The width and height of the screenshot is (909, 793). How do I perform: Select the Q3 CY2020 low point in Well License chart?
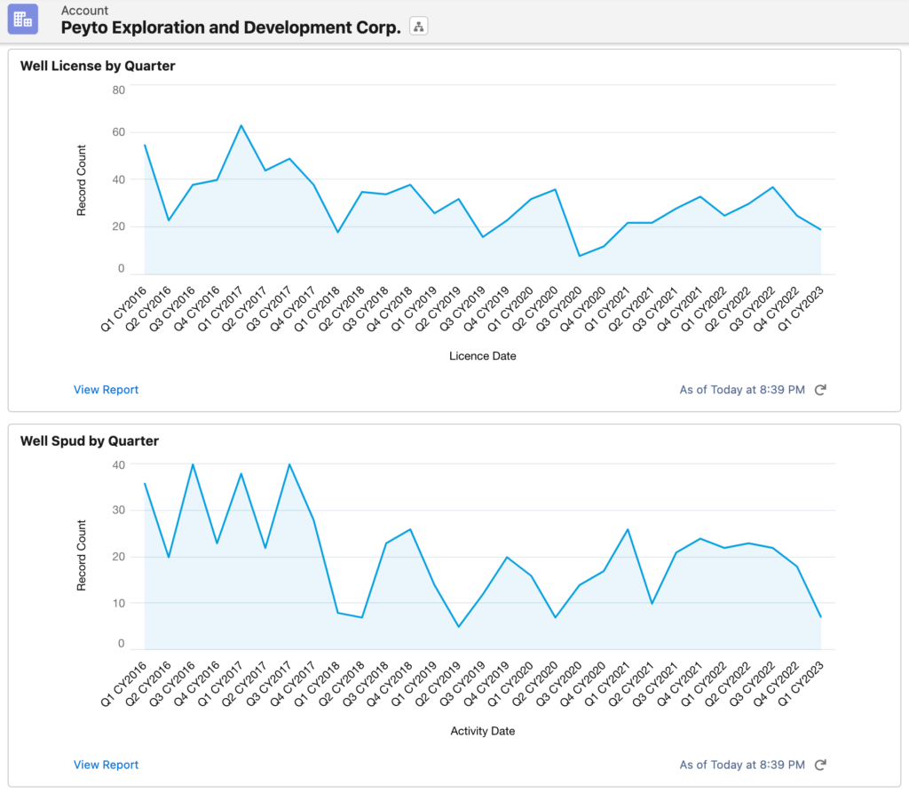click(x=579, y=256)
